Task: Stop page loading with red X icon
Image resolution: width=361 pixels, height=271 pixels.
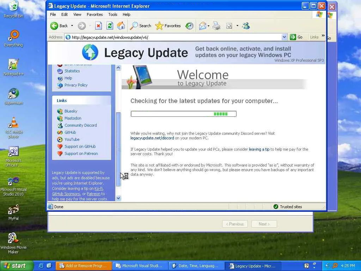Action: (99, 26)
